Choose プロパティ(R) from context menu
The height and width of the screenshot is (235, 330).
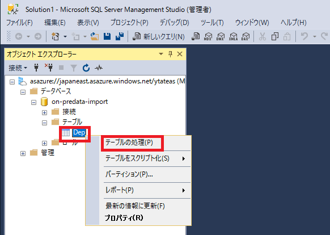[145, 218]
